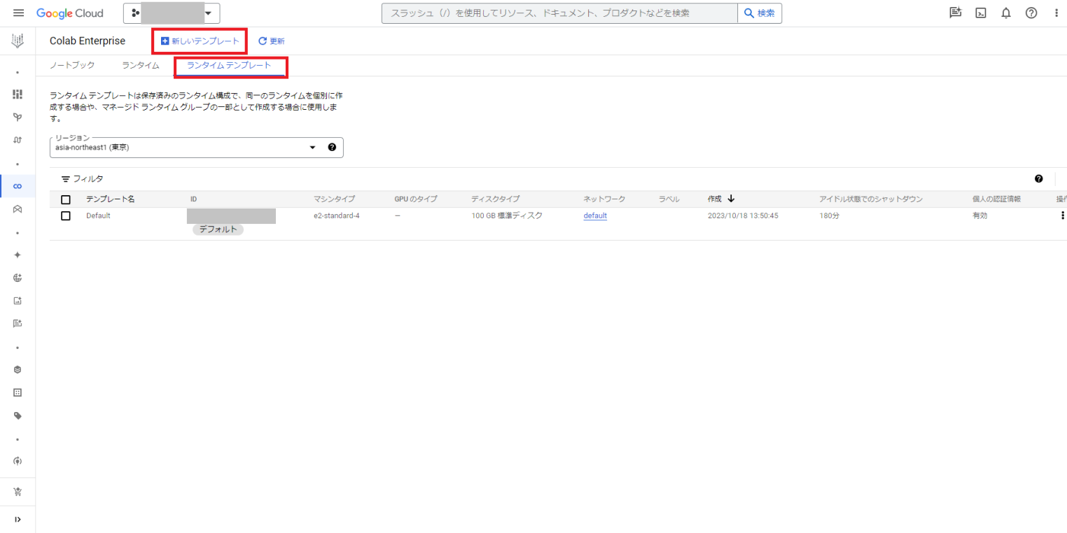Toggle the select-all templates header checkbox
1067x533 pixels.
[x=66, y=199]
